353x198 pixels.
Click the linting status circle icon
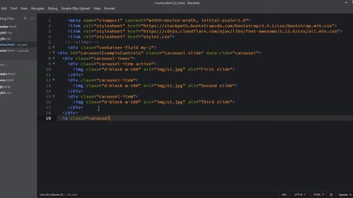pyautogui.click(x=331, y=195)
